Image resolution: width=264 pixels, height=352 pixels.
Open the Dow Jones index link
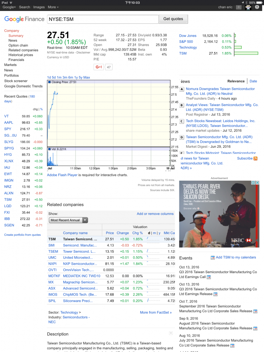[188, 36]
